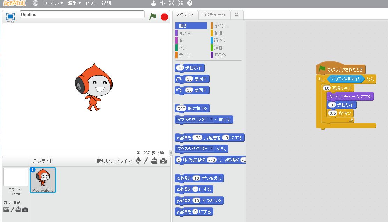Screen dimensions: 388x222
Task: Open camera to capture new sprite
Action: point(163,161)
